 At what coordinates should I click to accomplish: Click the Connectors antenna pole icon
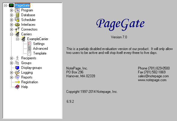click(x=17, y=29)
